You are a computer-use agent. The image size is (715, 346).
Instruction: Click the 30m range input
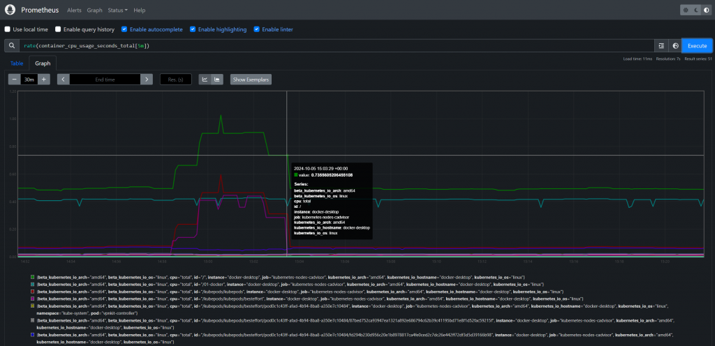[29, 80]
